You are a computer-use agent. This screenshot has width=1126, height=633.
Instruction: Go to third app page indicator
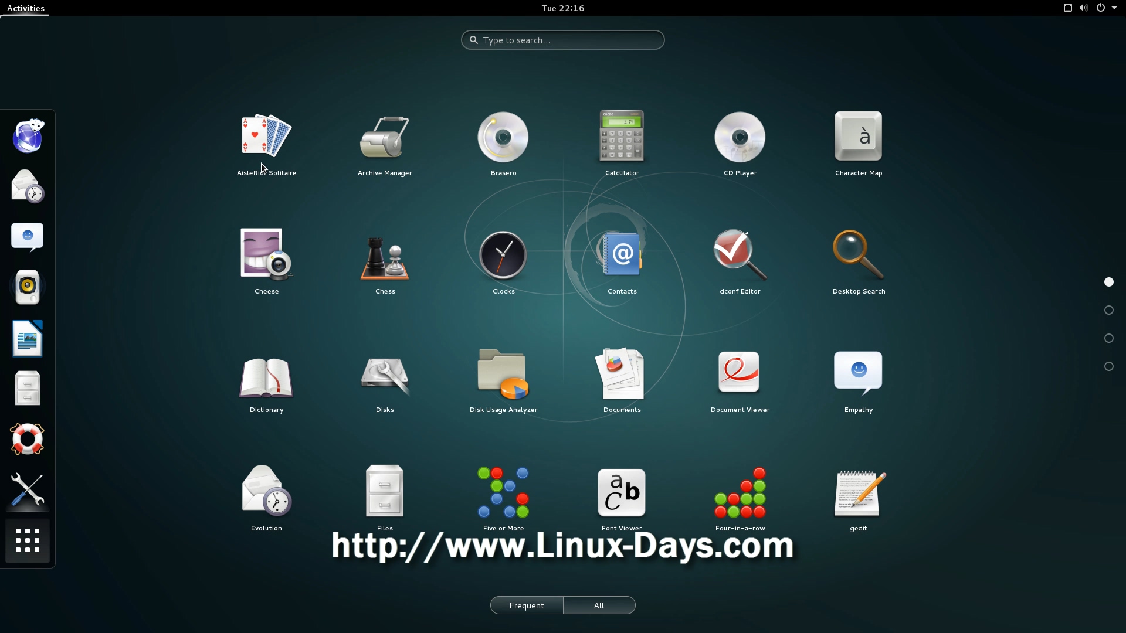tap(1108, 338)
